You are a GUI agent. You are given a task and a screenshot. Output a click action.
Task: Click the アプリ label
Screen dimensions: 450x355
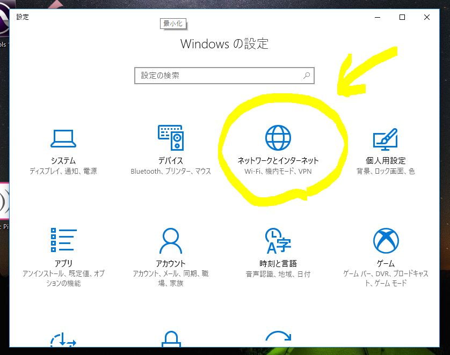(63, 263)
